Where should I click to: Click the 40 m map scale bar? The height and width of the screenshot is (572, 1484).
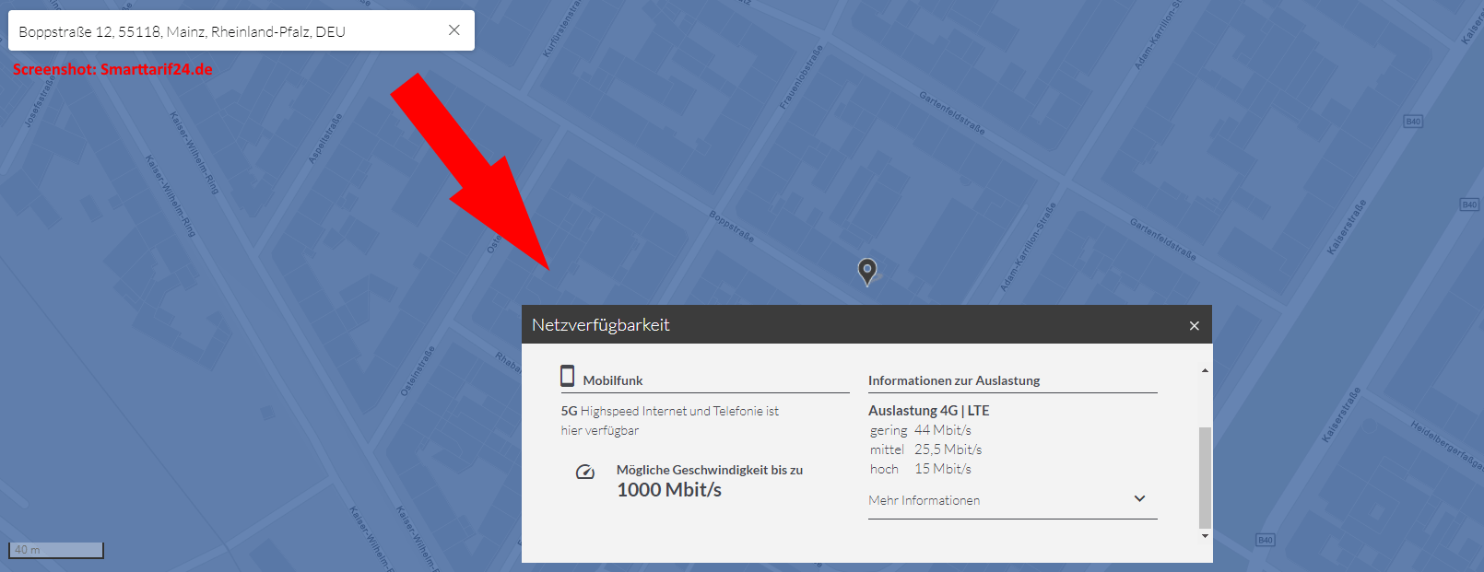tap(56, 550)
